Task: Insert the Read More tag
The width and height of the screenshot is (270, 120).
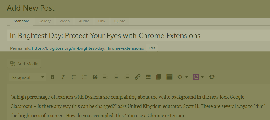Action: 148,77
